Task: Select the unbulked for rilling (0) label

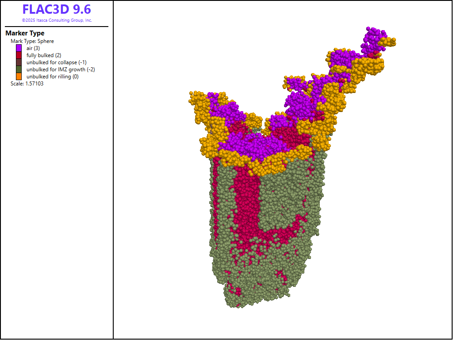Action: click(x=52, y=77)
